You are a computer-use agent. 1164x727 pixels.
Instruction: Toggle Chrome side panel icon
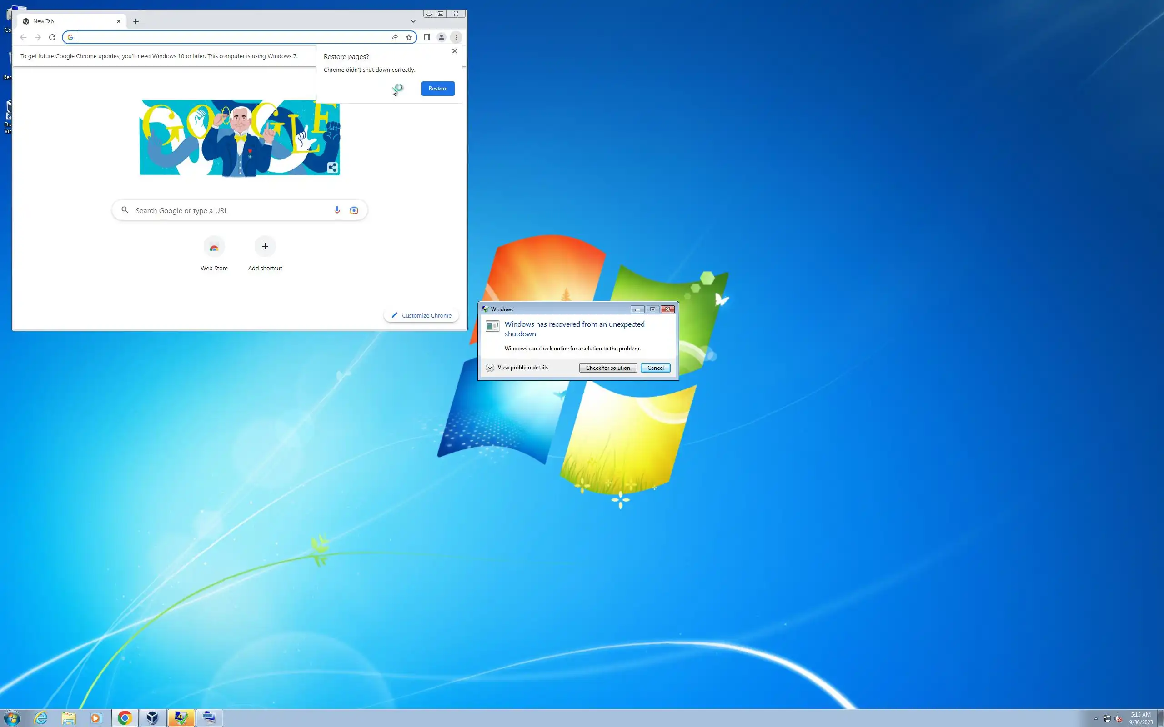[x=426, y=37]
